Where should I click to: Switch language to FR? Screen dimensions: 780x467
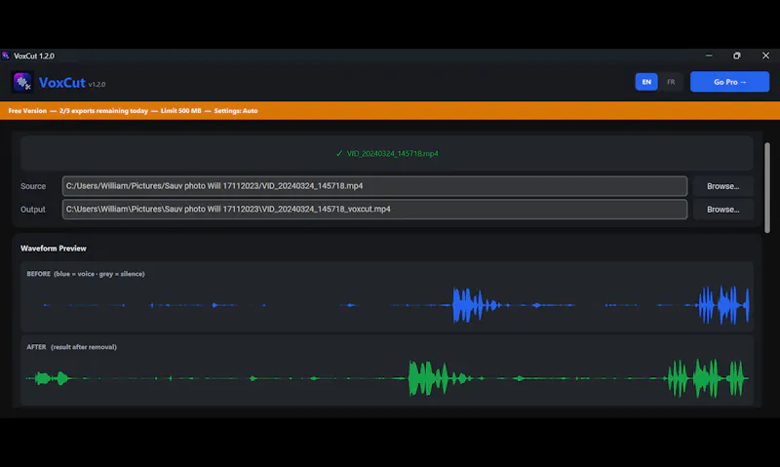[671, 82]
